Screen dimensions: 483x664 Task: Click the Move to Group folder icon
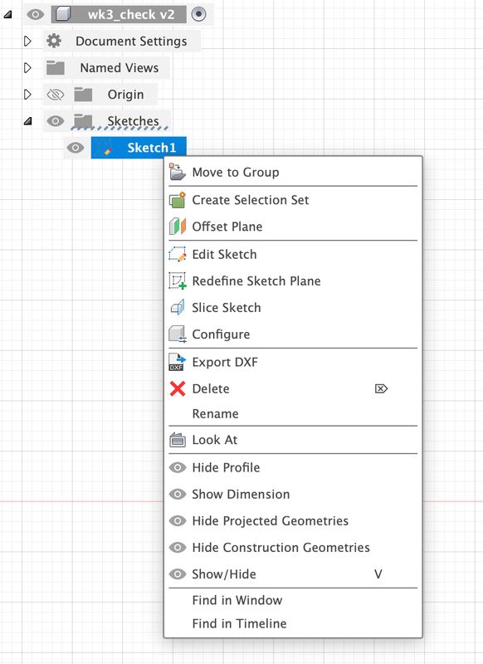(178, 172)
